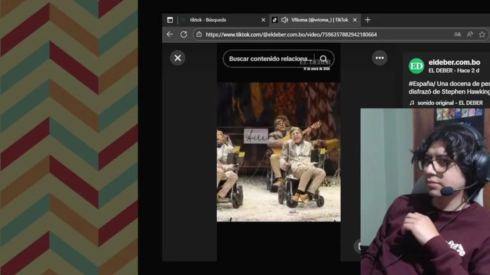Open the 'sonido original - EL DEBER' sound link
The height and width of the screenshot is (275, 490).
click(x=450, y=103)
